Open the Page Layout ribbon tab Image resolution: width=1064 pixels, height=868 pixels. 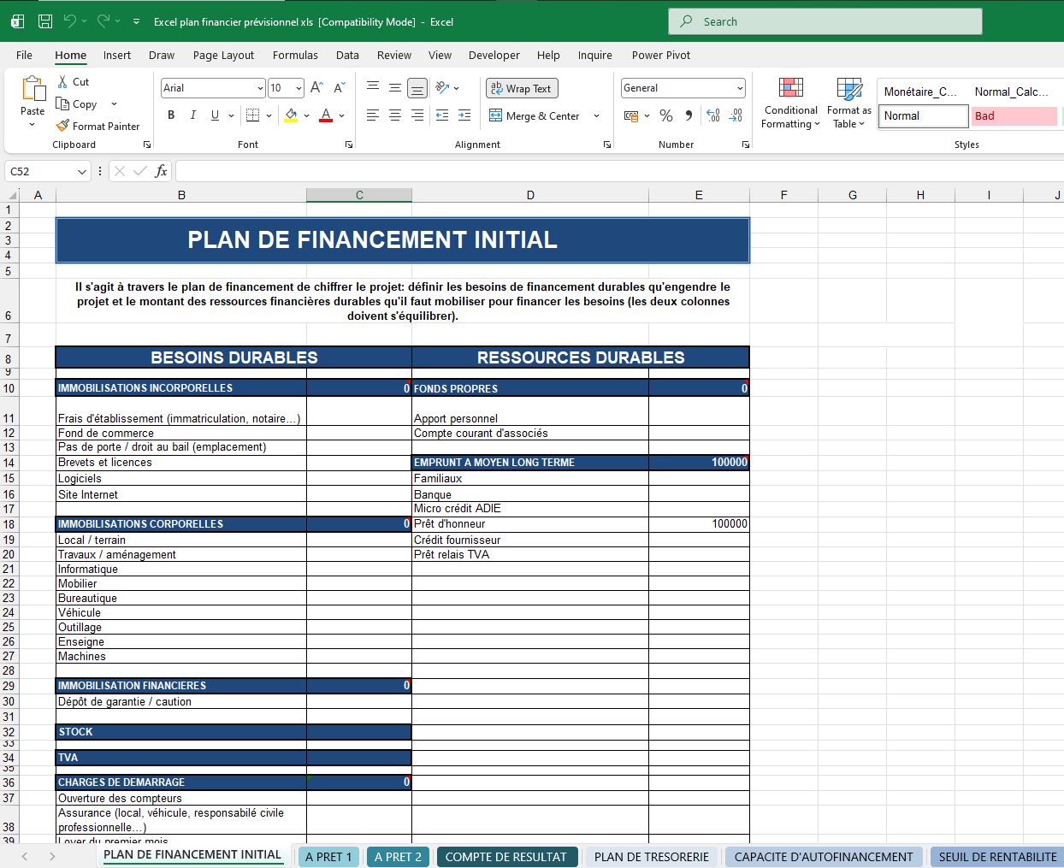223,55
